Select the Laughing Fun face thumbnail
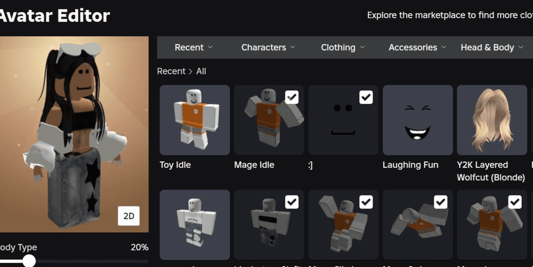 (x=418, y=120)
